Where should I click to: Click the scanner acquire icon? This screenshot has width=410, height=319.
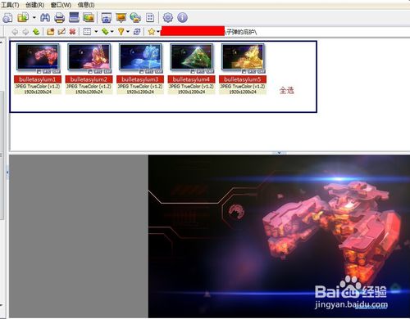pos(74,18)
